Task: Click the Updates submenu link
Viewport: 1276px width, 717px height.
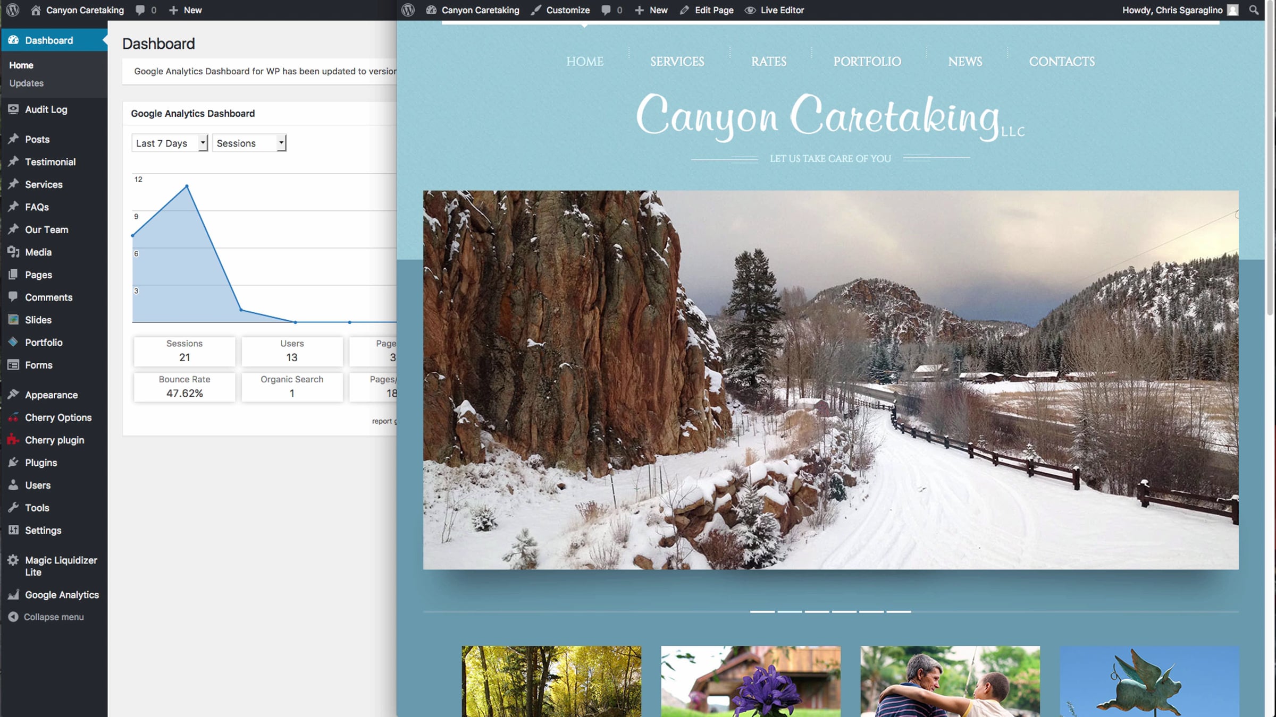Action: click(x=26, y=83)
